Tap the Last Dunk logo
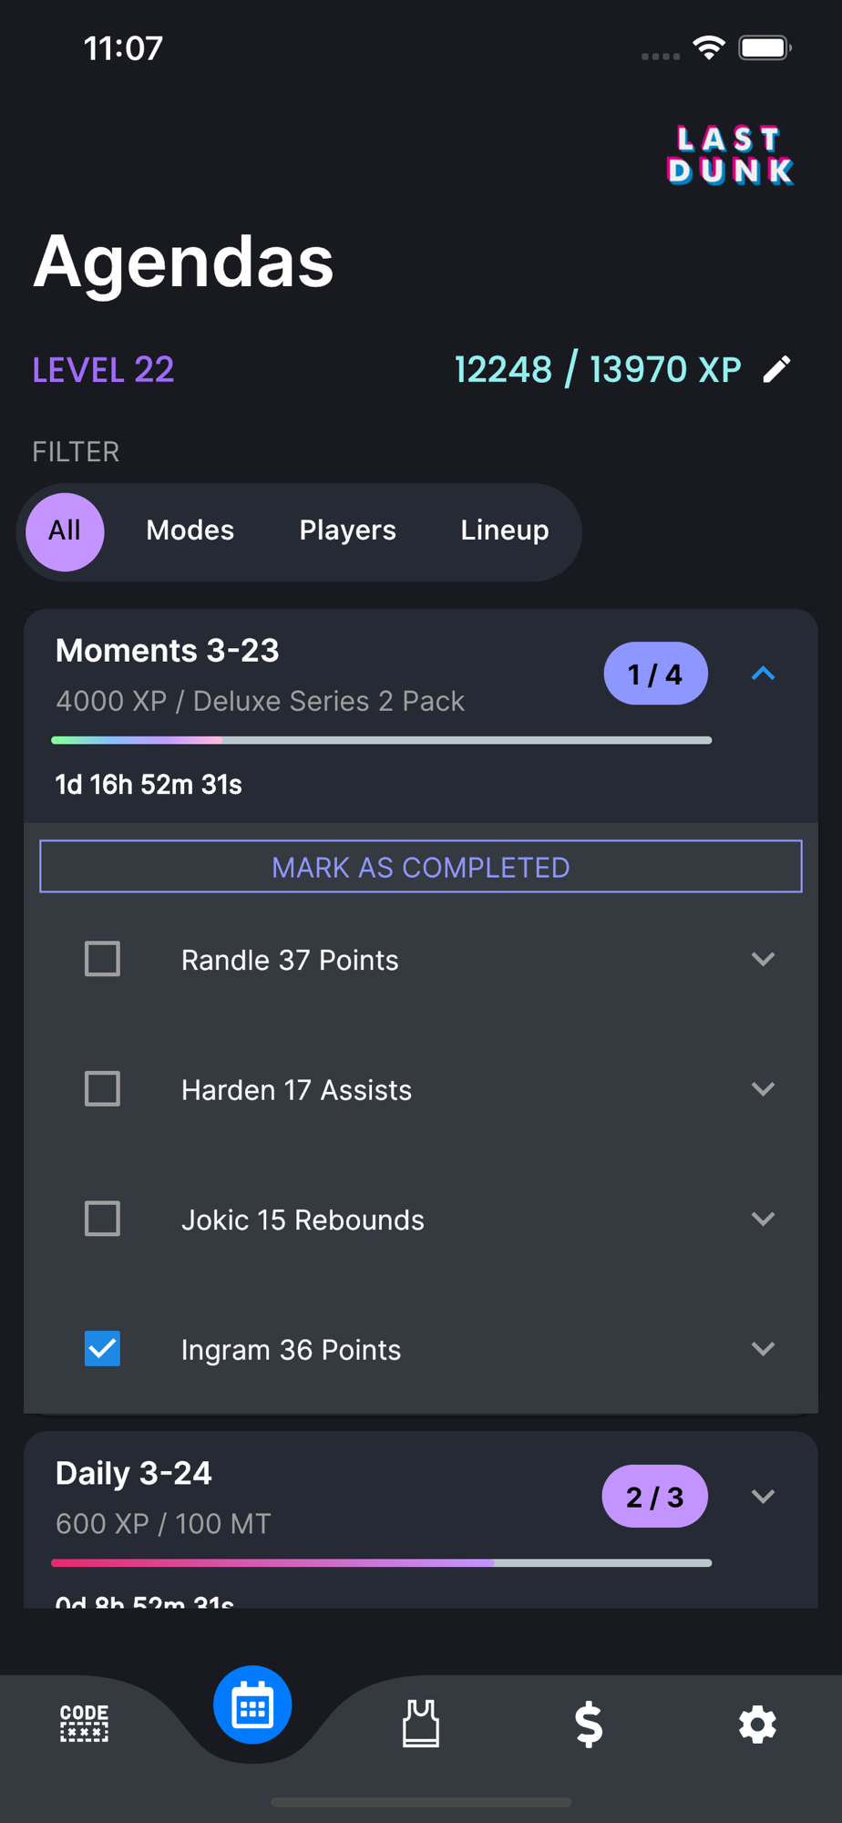Viewport: 842px width, 1823px height. (x=730, y=156)
